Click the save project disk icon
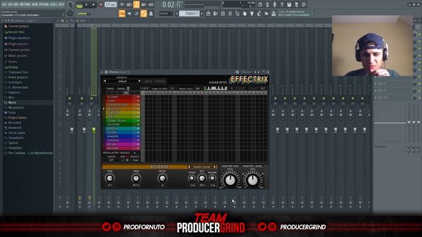Image resolution: width=422 pixels, height=237 pixels. (x=289, y=5)
